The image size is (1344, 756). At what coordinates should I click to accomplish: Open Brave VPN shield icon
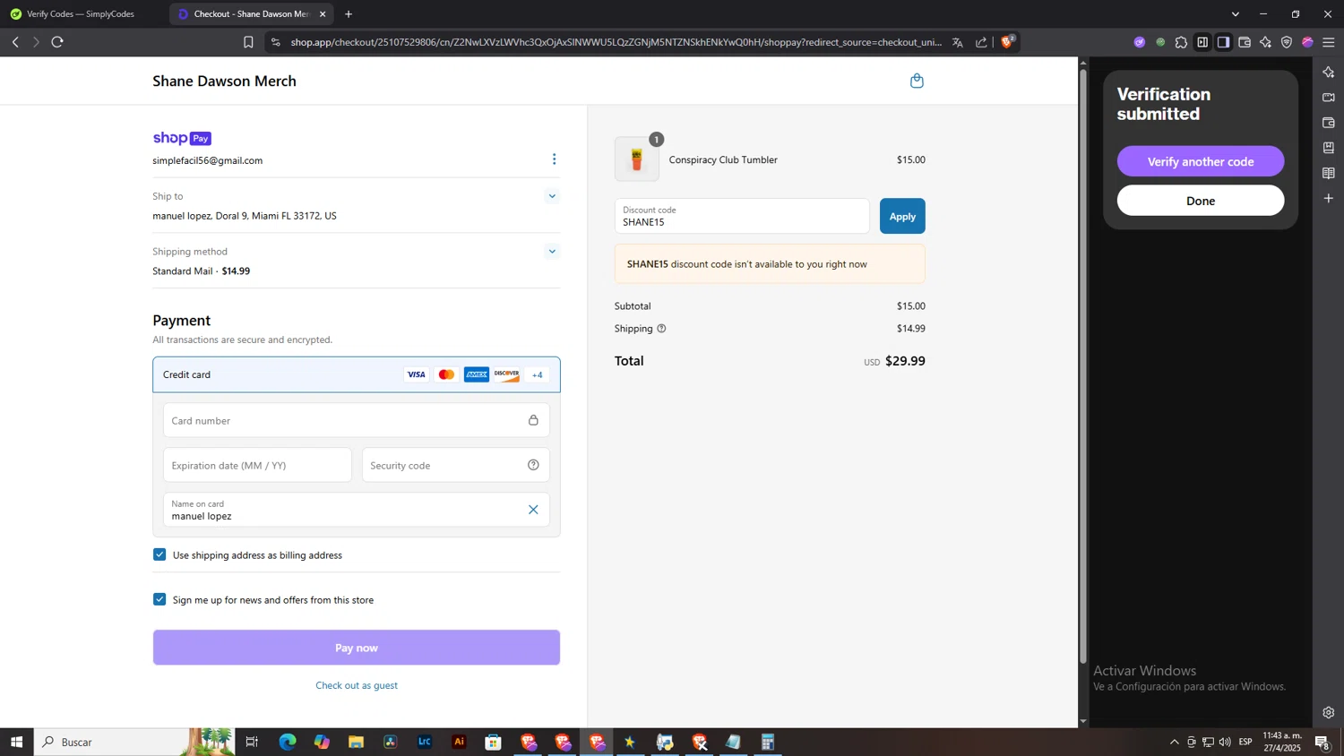pos(1287,42)
